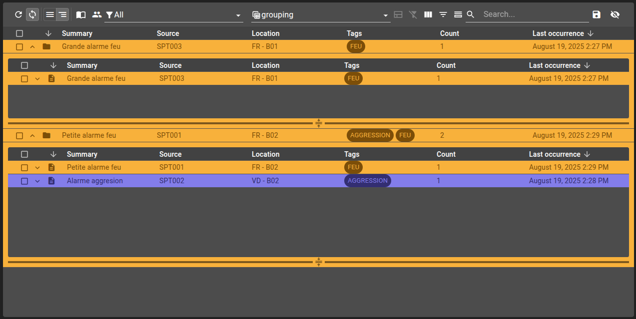The height and width of the screenshot is (319, 636).
Task: Click the refresh icon in the toolbar
Action: click(x=18, y=14)
